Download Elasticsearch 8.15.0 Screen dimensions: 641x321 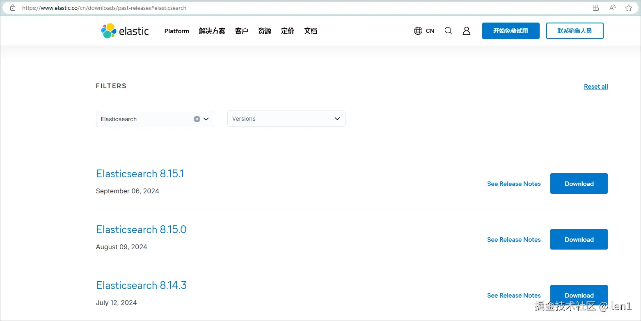point(579,239)
